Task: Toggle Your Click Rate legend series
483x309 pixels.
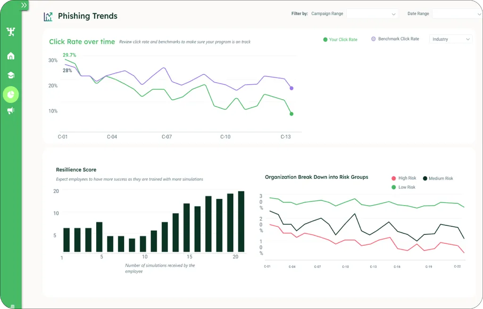Action: (x=340, y=40)
